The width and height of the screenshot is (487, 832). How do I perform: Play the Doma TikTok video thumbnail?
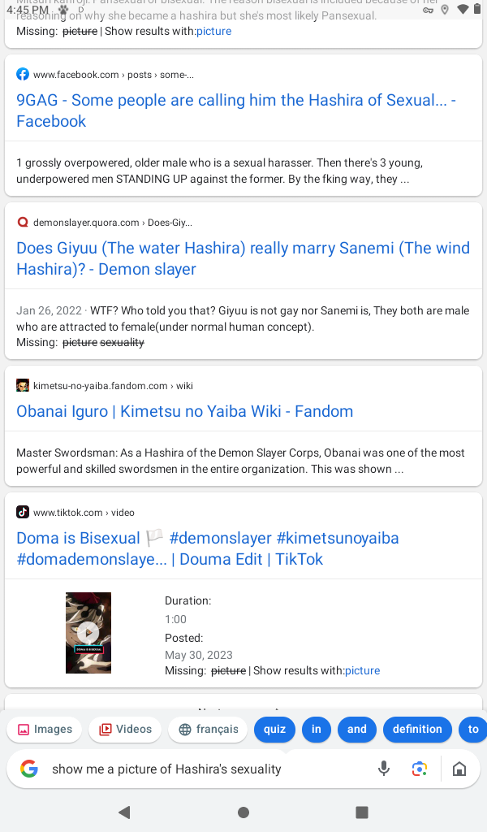tap(88, 633)
